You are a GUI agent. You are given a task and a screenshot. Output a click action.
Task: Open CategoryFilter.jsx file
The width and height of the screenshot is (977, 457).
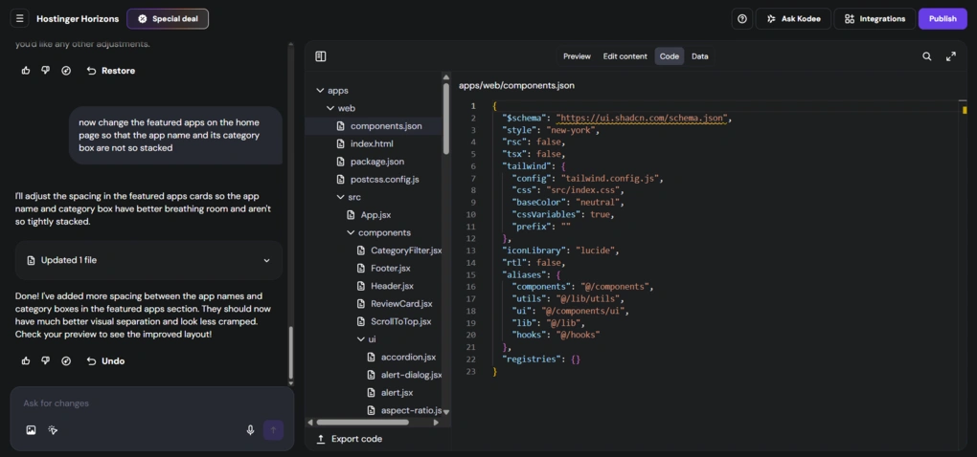[x=398, y=250]
